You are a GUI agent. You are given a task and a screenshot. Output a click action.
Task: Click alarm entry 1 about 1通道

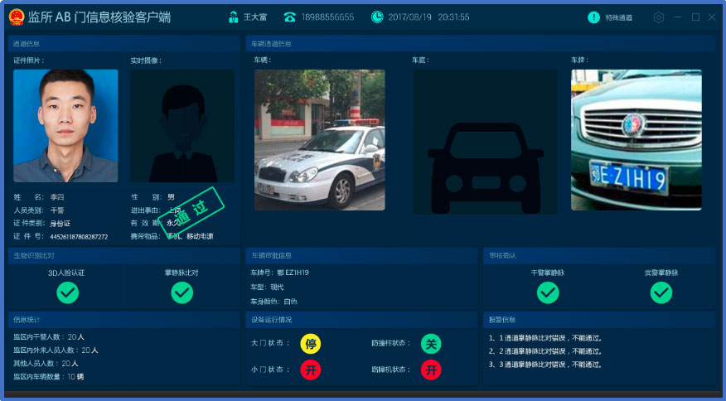(545, 338)
